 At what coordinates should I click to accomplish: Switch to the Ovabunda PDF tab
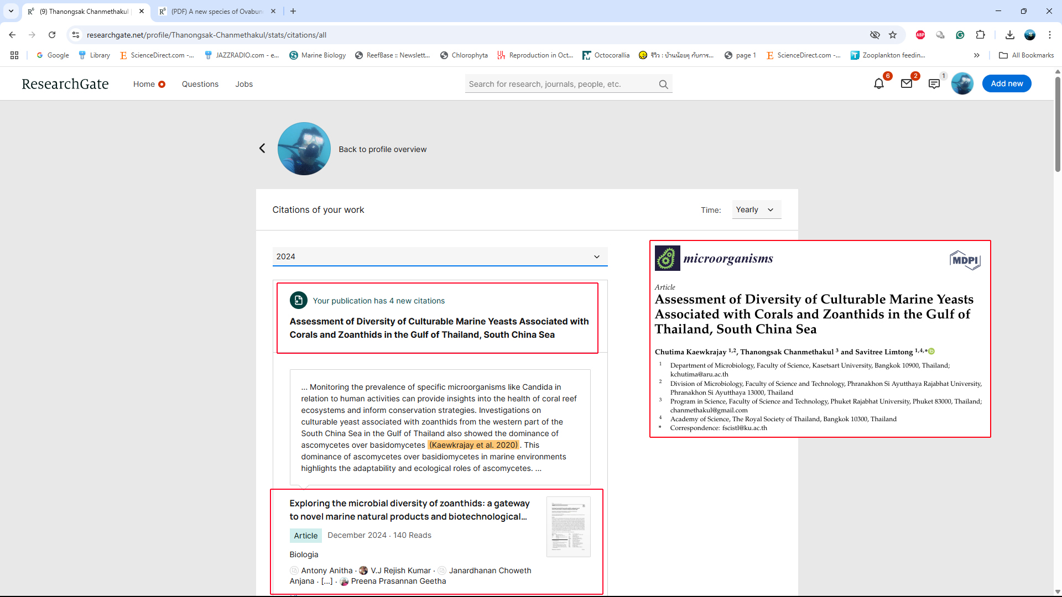click(216, 11)
